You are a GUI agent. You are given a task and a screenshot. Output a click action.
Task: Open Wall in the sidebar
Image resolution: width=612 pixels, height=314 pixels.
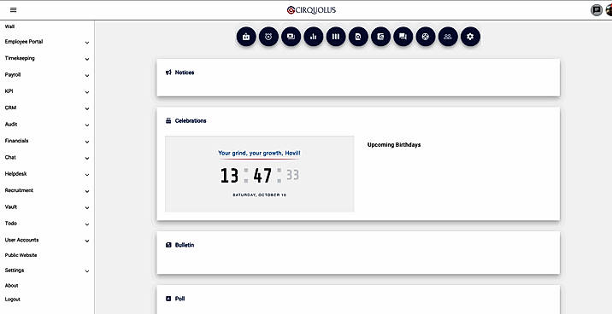[9, 27]
